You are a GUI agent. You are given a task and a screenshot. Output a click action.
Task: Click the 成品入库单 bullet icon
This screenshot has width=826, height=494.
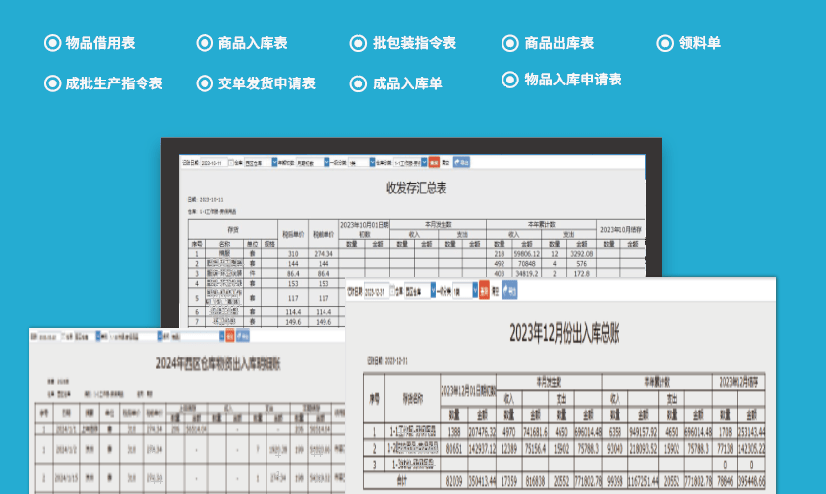click(x=358, y=83)
